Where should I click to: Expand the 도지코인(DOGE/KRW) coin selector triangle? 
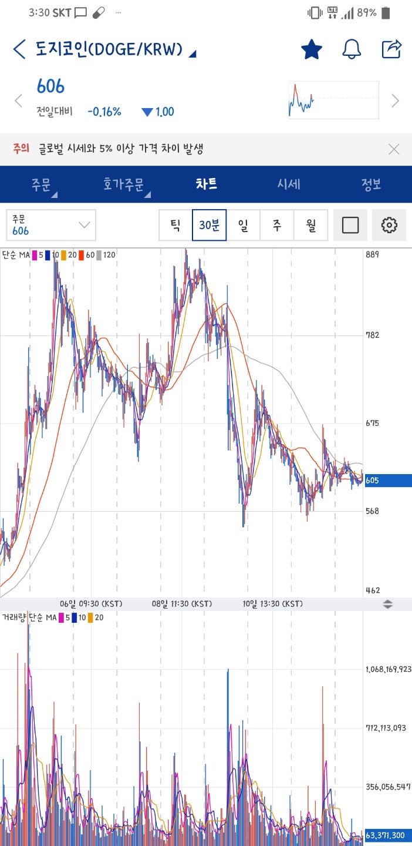[193, 54]
